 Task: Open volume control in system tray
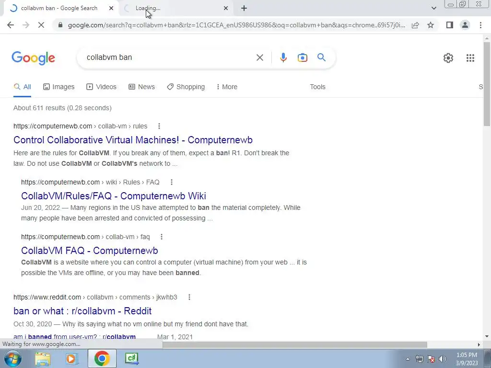point(443,359)
